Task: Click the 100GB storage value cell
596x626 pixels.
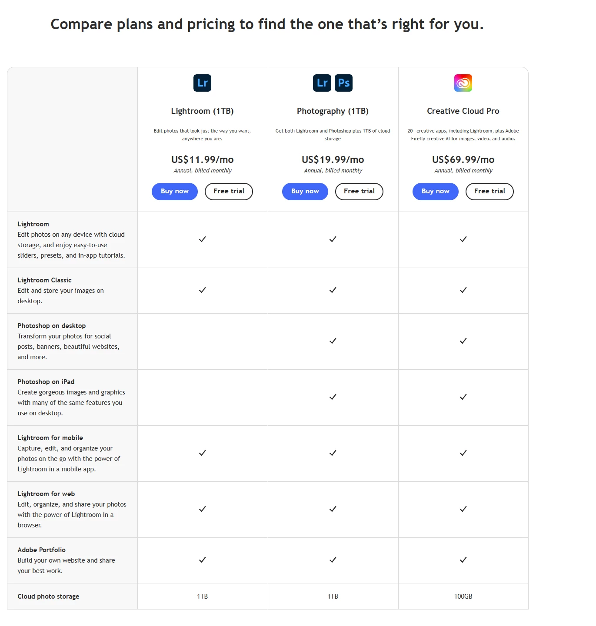Action: (x=463, y=596)
